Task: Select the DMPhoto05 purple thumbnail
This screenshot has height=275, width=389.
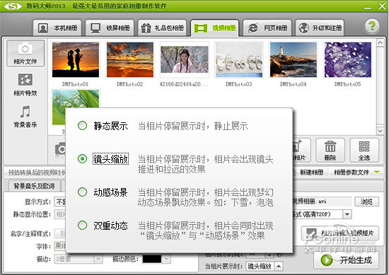Action: (x=348, y=60)
